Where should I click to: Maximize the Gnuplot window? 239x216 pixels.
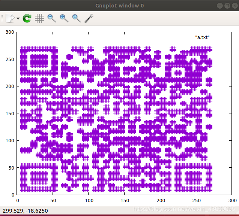pos(227,6)
